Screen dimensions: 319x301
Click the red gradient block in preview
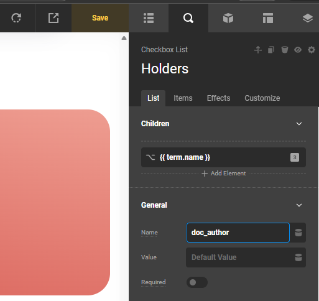[x=55, y=202]
